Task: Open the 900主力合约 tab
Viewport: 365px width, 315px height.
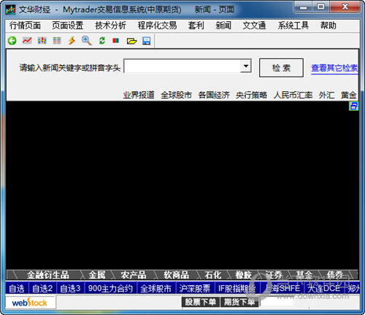Action: pyautogui.click(x=110, y=289)
